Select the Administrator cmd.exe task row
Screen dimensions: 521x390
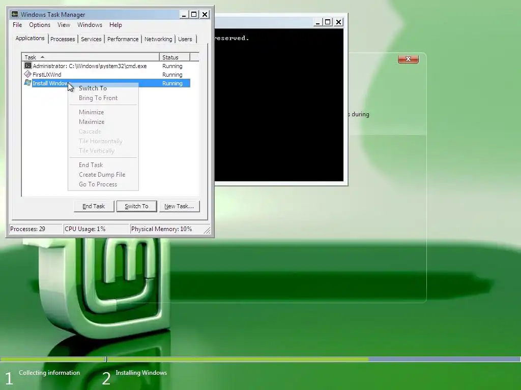tap(107, 66)
